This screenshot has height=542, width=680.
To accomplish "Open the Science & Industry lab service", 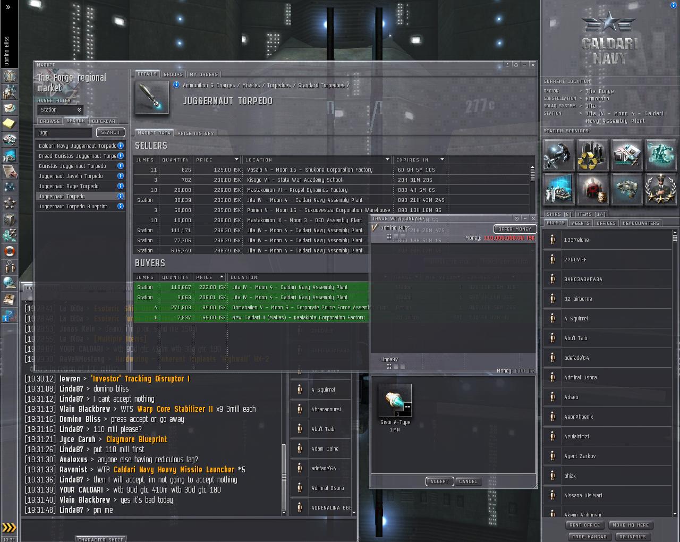I will click(559, 189).
